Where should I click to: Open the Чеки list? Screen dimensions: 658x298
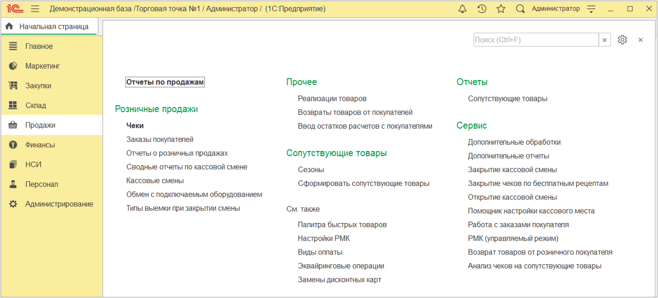click(x=135, y=125)
